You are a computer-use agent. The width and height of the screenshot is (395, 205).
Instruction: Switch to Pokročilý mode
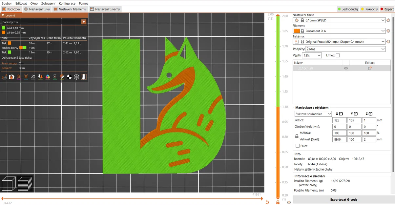click(369, 9)
